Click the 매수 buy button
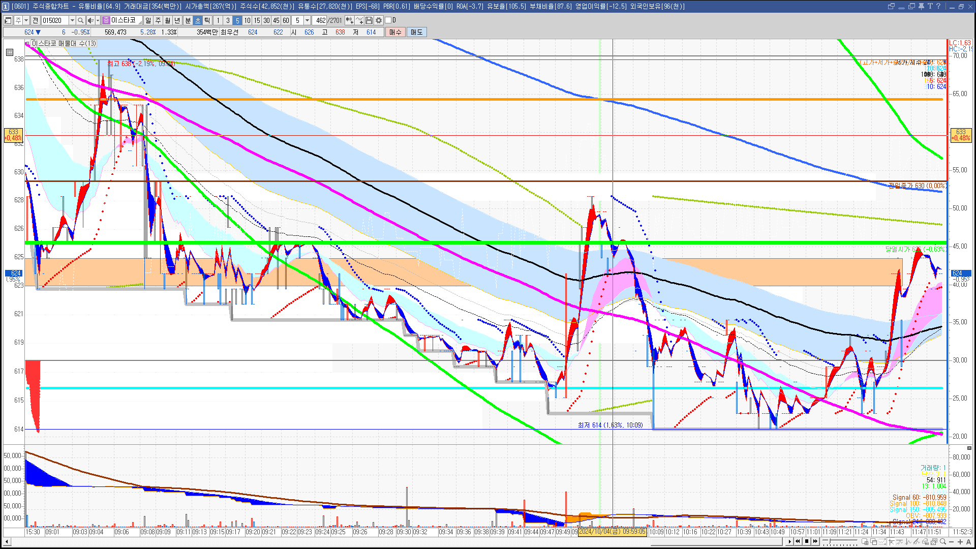This screenshot has width=976, height=549. pos(395,32)
